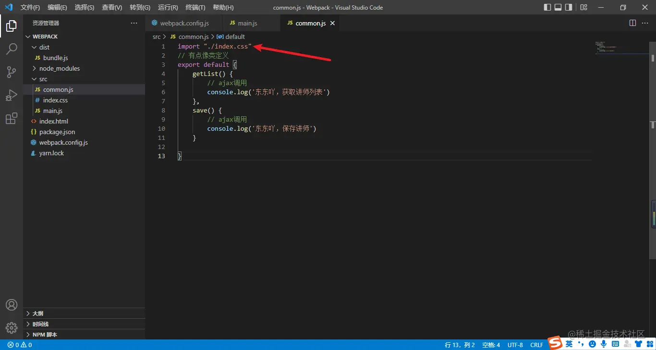
Task: Collapse the dist folder
Action: (84, 47)
